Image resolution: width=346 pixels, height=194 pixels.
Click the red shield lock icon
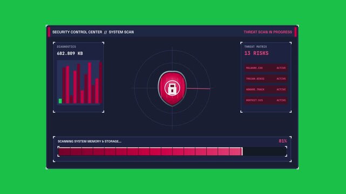click(172, 88)
